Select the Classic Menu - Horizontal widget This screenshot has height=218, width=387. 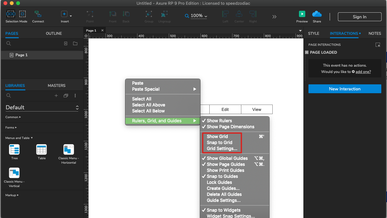[x=69, y=154]
